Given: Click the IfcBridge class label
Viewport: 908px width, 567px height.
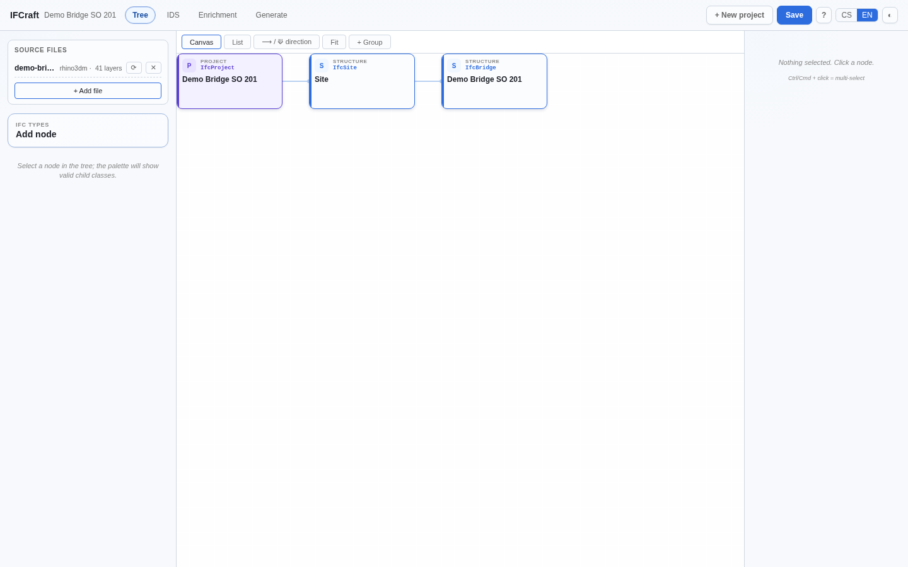Looking at the screenshot, I should (480, 68).
